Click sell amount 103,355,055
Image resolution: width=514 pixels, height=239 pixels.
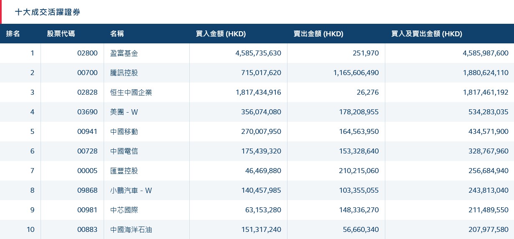click(x=359, y=190)
